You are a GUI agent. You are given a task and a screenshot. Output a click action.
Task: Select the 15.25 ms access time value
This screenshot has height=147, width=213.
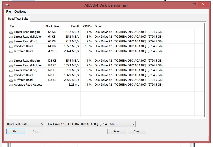73,85
